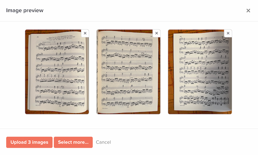
Task: Cancel the image upload
Action: click(x=103, y=142)
